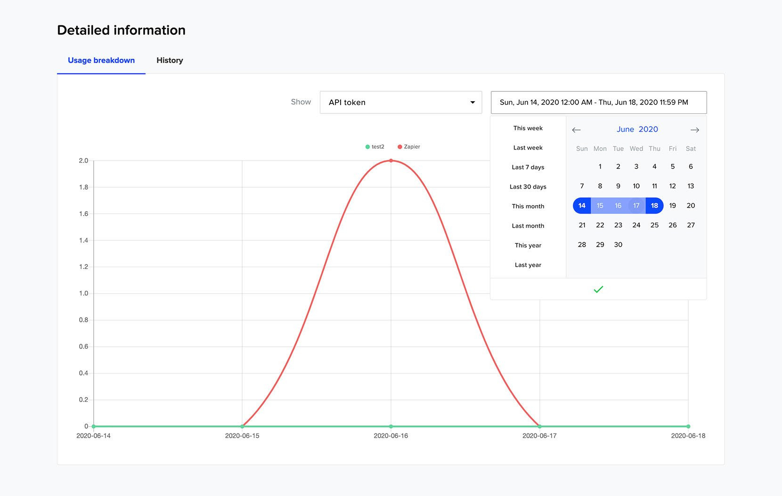782x496 pixels.
Task: Click test2 data point at 2020-06-18
Action: 688,426
